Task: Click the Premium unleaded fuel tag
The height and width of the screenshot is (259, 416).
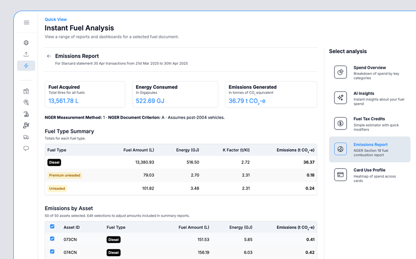Action: click(65, 175)
